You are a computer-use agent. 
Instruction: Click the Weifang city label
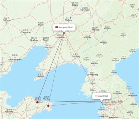[9, 112]
